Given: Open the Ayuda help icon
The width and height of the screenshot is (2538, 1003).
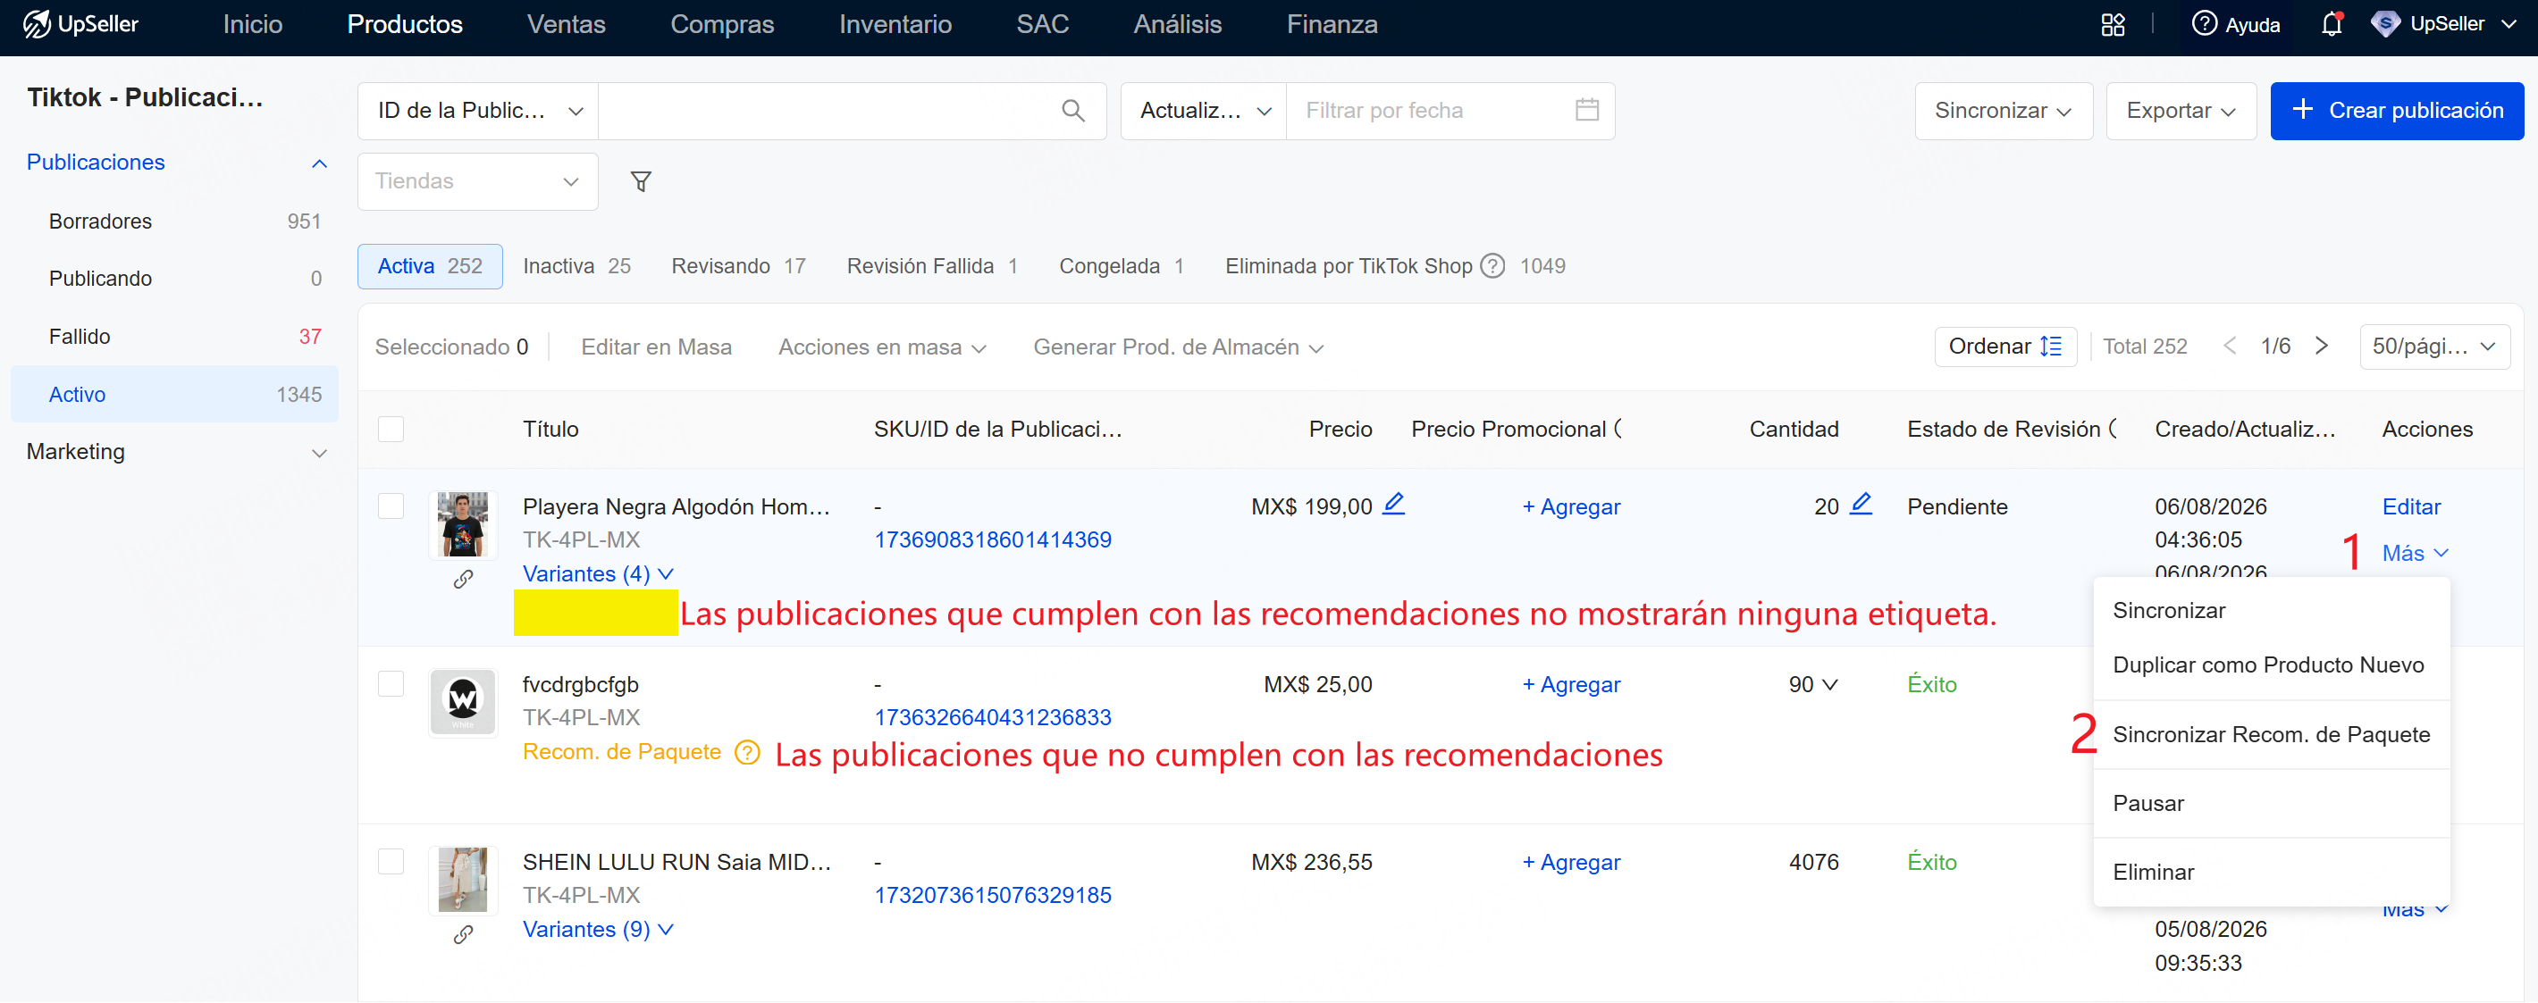Looking at the screenshot, I should coord(2203,23).
